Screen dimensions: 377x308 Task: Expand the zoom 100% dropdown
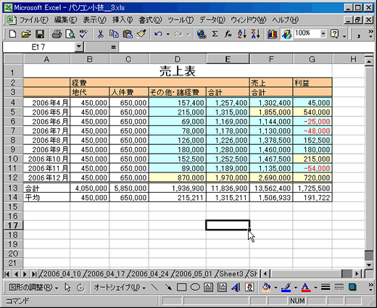click(x=323, y=34)
